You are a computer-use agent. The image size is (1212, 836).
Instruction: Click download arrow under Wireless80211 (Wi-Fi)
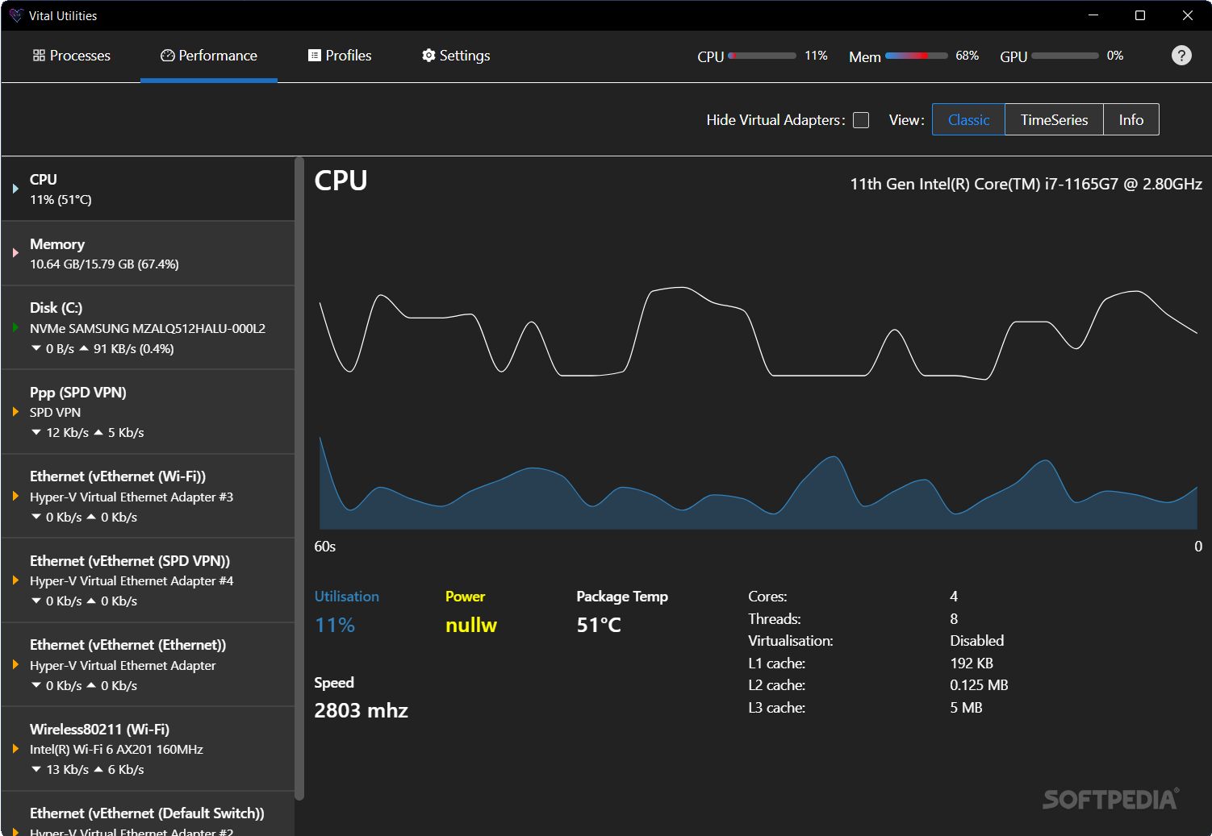point(36,769)
